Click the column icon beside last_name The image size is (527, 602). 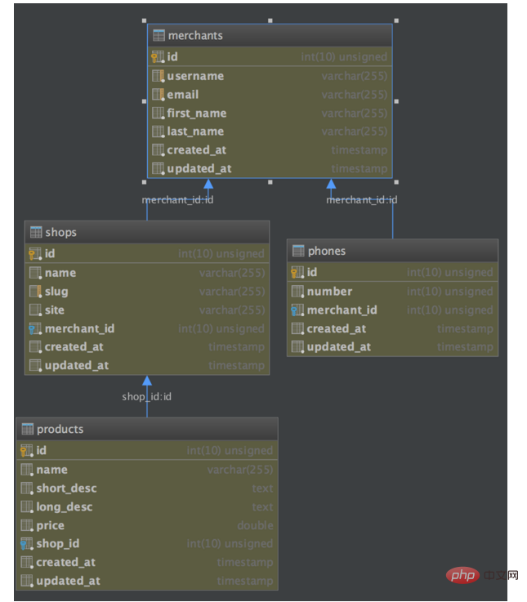coord(159,132)
